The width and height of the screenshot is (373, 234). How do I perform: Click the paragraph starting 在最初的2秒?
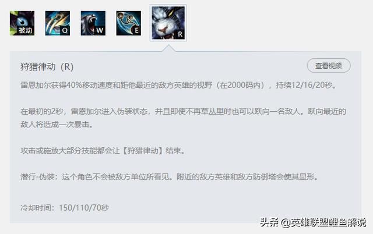(x=183, y=118)
